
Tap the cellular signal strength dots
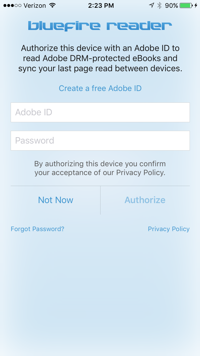pyautogui.click(x=12, y=5)
